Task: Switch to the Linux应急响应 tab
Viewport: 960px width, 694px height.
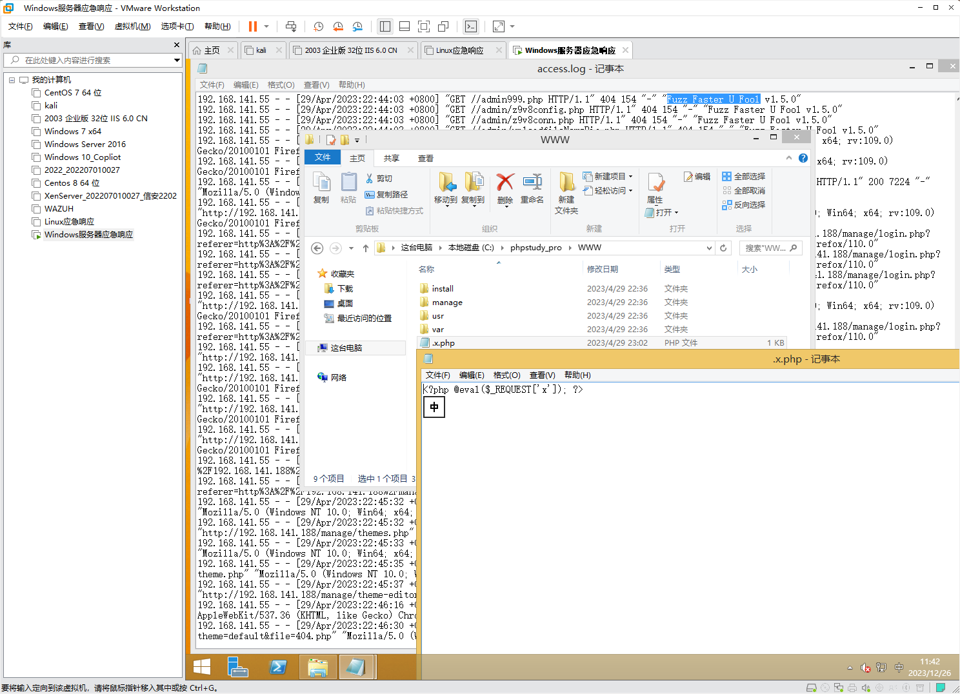Action: [x=459, y=50]
